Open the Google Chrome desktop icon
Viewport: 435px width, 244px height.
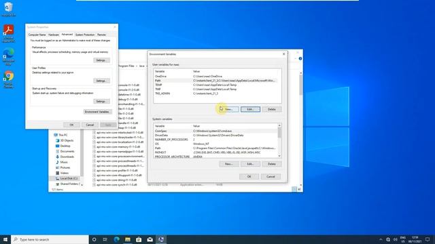(9, 80)
